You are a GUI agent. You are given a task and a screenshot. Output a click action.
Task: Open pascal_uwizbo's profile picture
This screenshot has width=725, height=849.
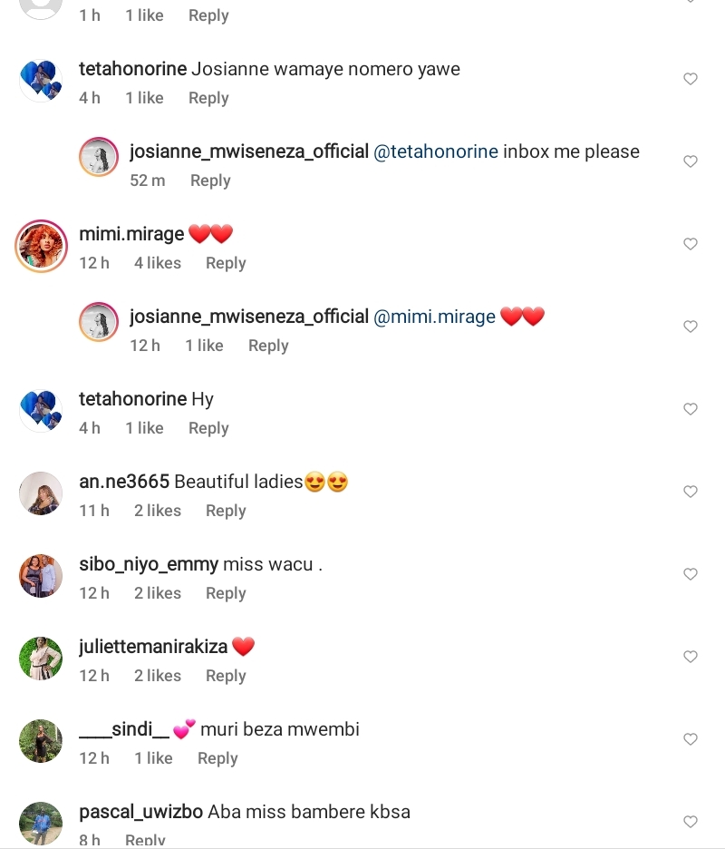tap(41, 823)
